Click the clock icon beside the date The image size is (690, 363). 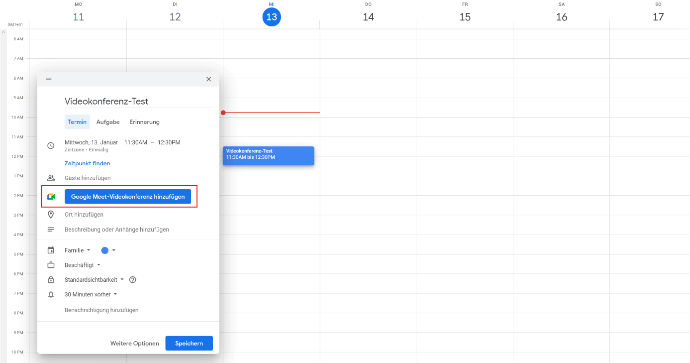pyautogui.click(x=51, y=145)
